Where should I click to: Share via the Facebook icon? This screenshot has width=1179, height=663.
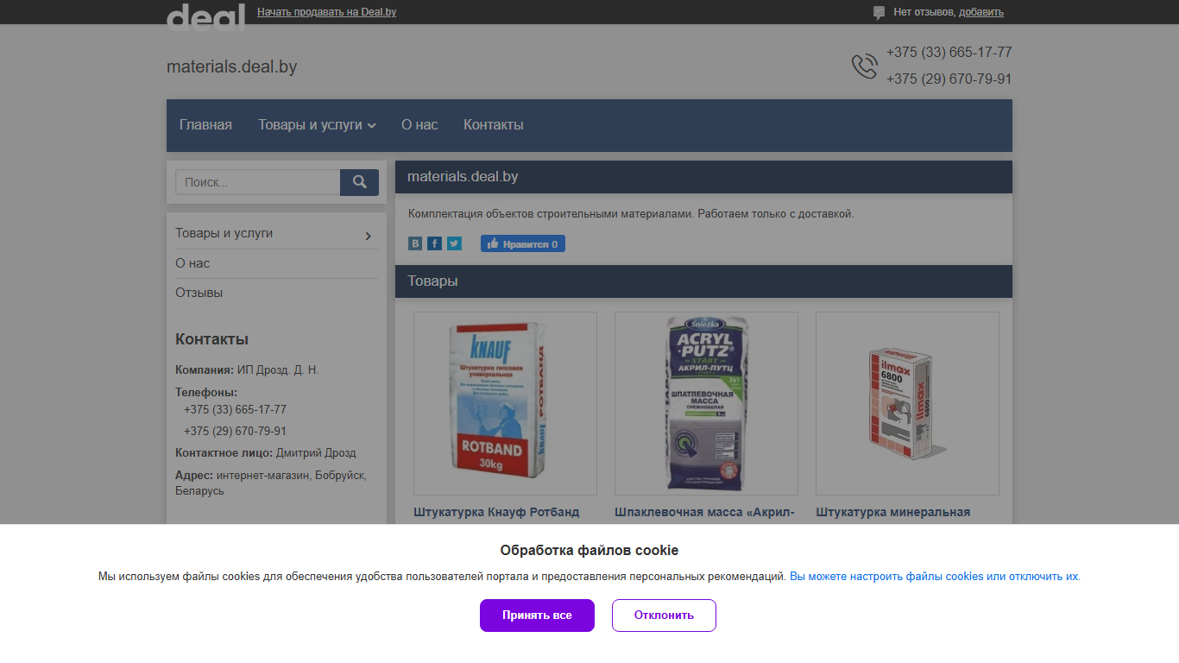tap(434, 243)
